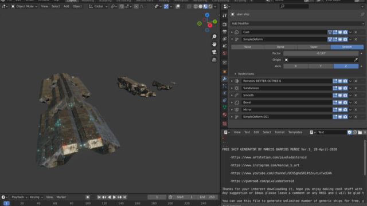
Task: Use the Origin object eyedropper
Action: (356, 60)
